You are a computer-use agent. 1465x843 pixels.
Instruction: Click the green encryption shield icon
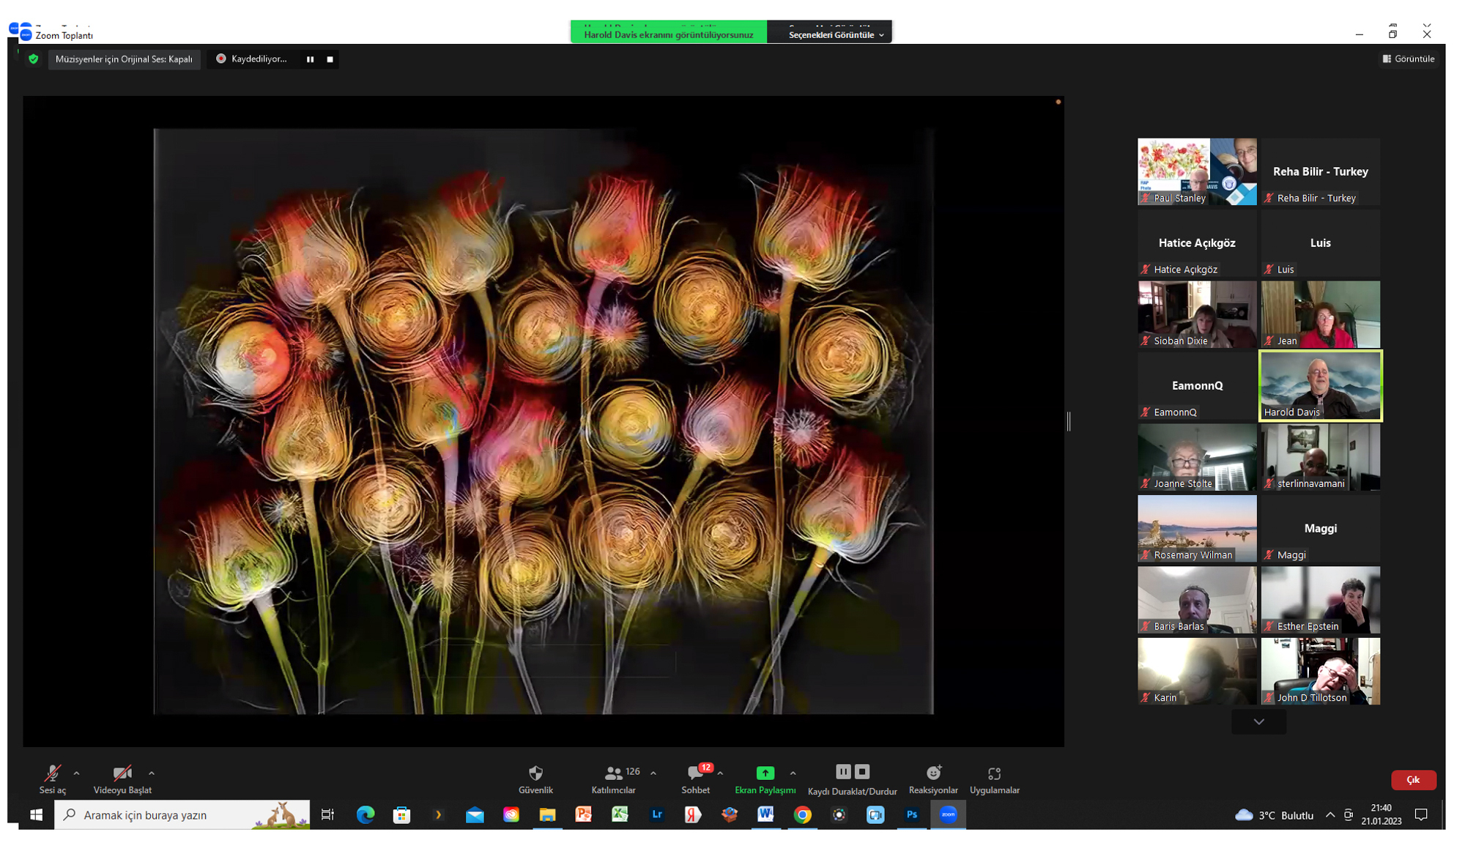click(x=34, y=59)
